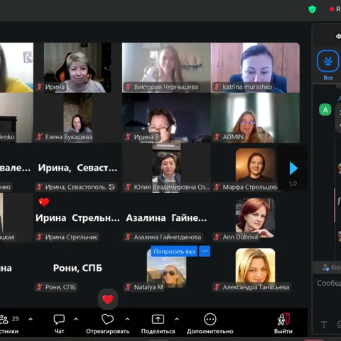The width and height of the screenshot is (341, 341).
Task: Open the chat recipient selector 'Кто'
Action: [331, 268]
